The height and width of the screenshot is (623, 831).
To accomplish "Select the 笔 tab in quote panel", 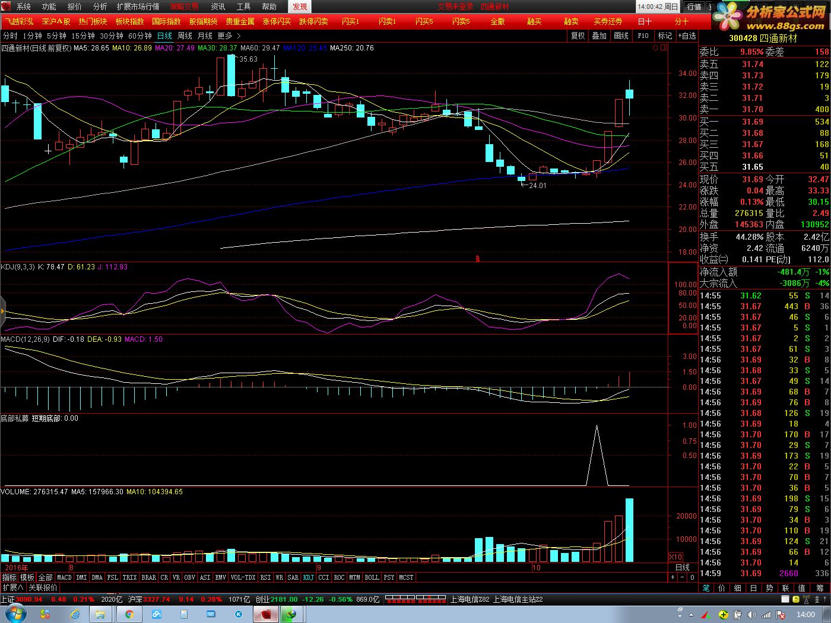I will [706, 588].
